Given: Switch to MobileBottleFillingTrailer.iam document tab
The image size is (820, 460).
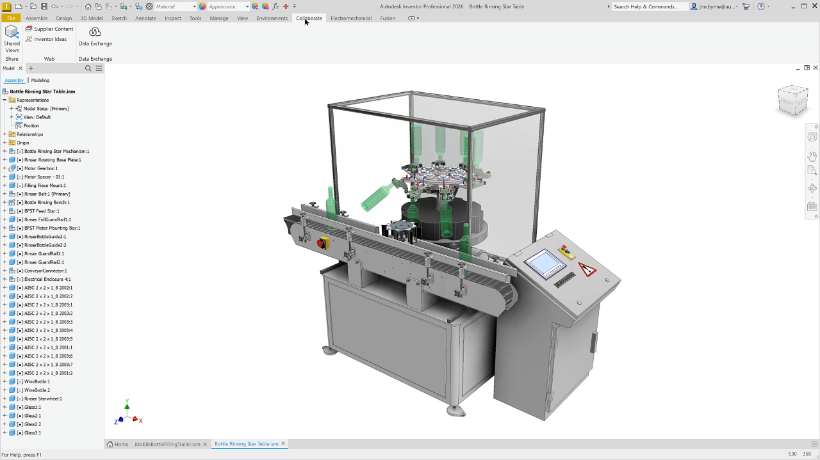Looking at the screenshot, I should pyautogui.click(x=167, y=444).
